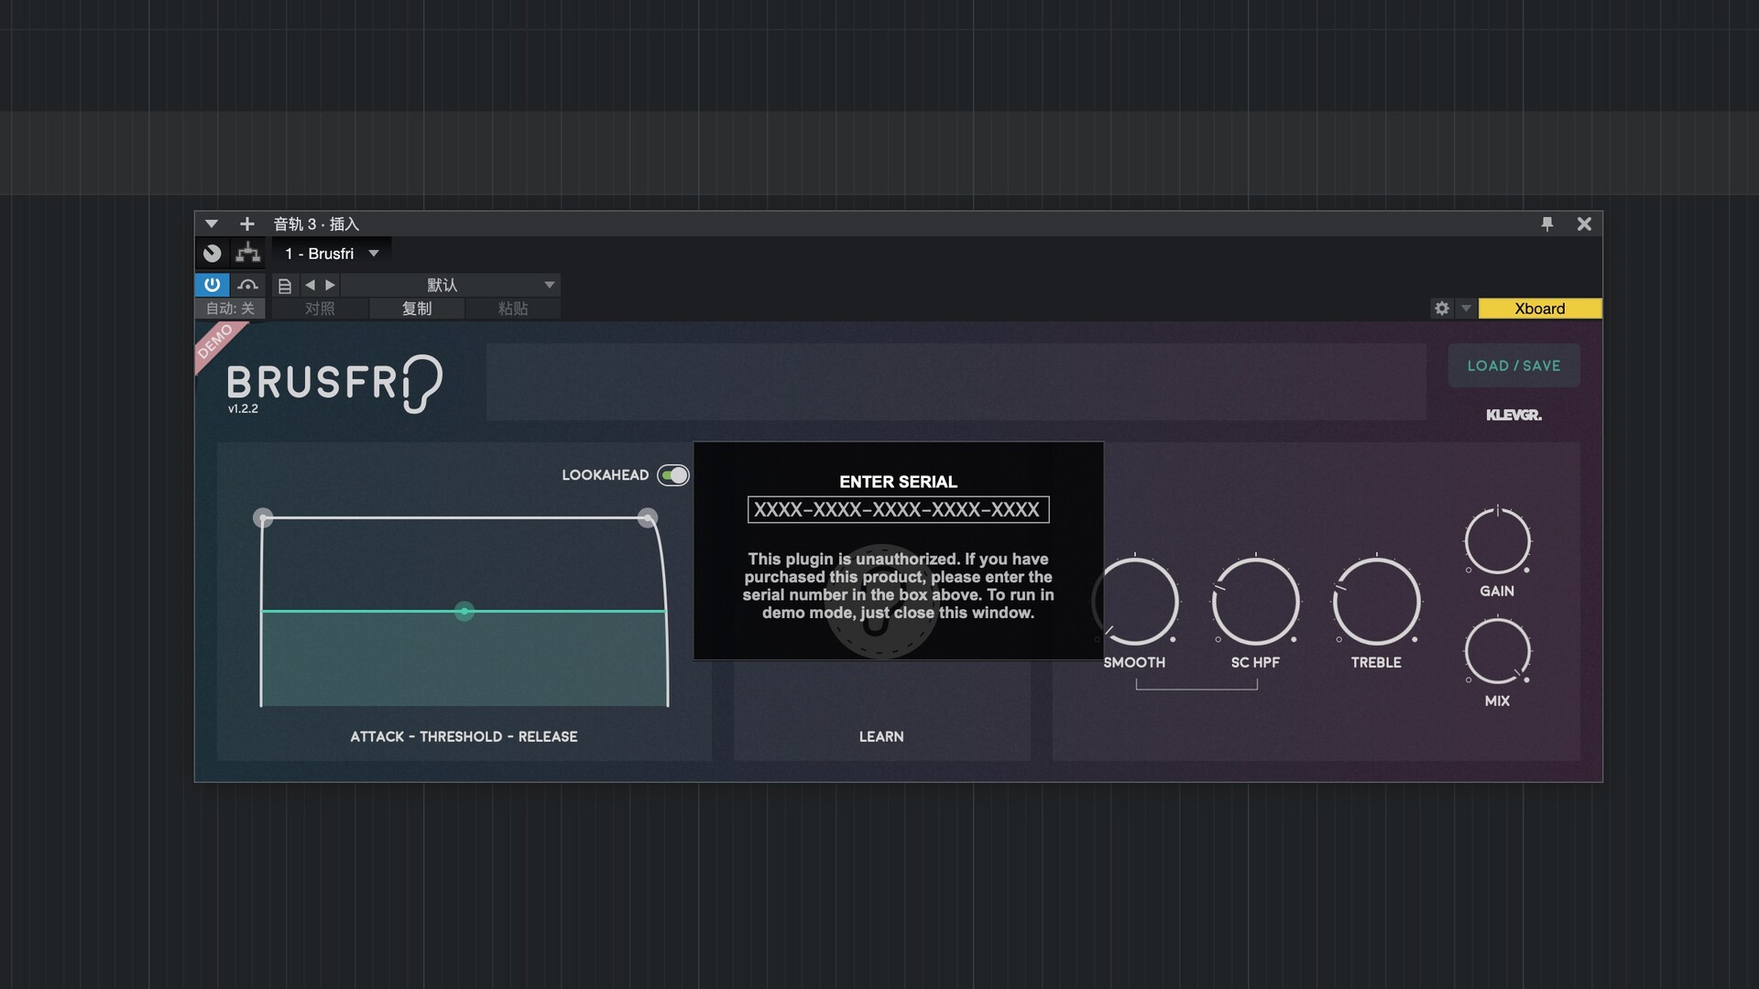The height and width of the screenshot is (989, 1759).
Task: Click the SC HPF knob
Action: point(1255,602)
